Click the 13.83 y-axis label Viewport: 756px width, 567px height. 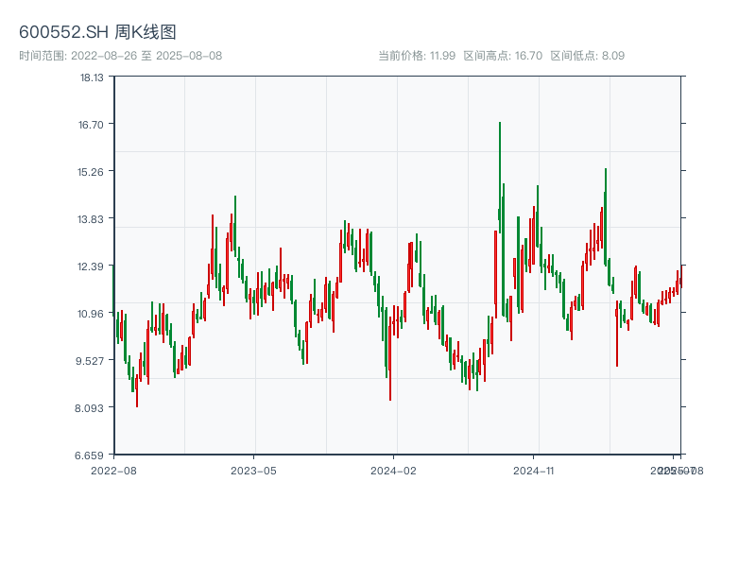tap(91, 219)
